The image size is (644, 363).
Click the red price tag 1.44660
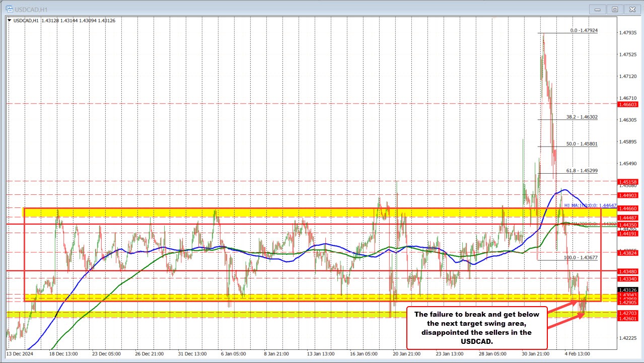[628, 208]
